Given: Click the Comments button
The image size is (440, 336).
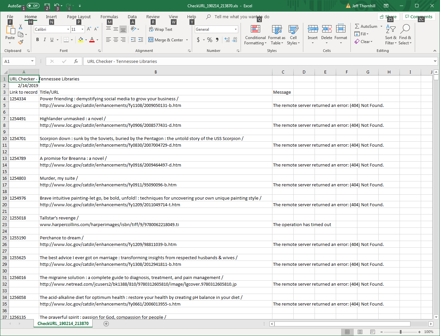Looking at the screenshot, I should click(419, 17).
